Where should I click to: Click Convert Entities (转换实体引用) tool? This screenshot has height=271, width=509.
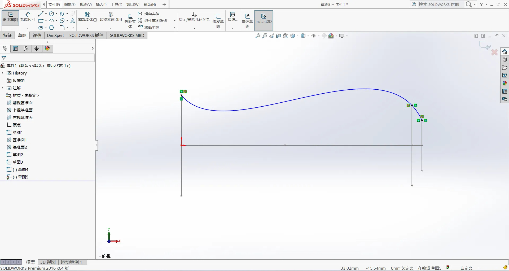[x=111, y=17]
